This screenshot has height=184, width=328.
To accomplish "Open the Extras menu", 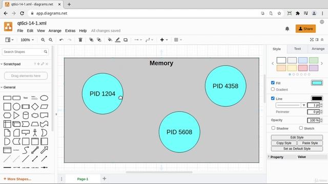I will [x=70, y=31].
